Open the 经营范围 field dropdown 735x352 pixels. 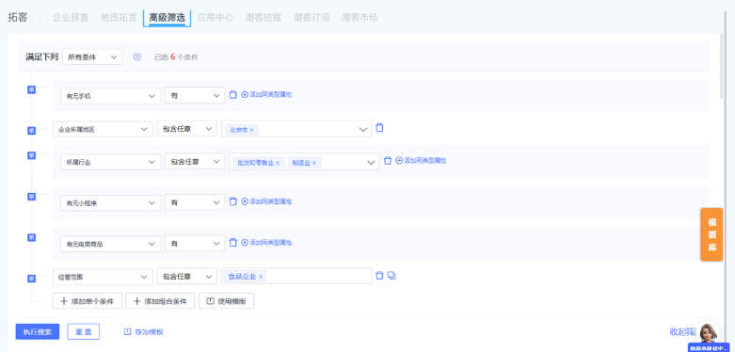click(103, 277)
